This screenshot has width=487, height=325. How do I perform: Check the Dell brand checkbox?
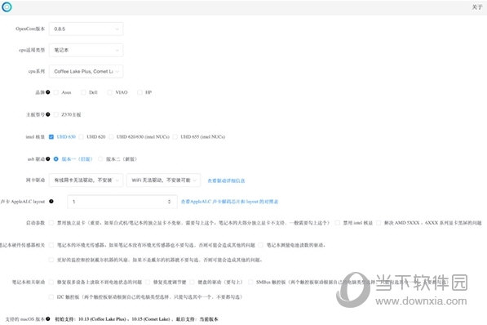point(83,92)
